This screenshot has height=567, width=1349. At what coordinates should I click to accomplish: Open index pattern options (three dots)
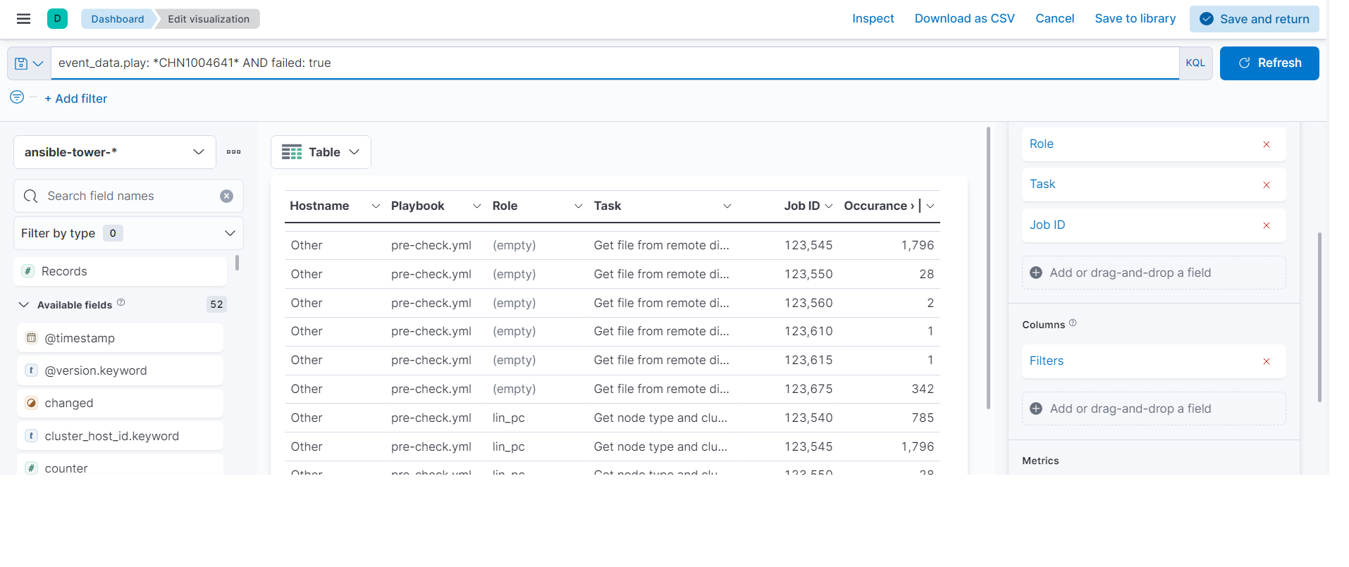[233, 152]
